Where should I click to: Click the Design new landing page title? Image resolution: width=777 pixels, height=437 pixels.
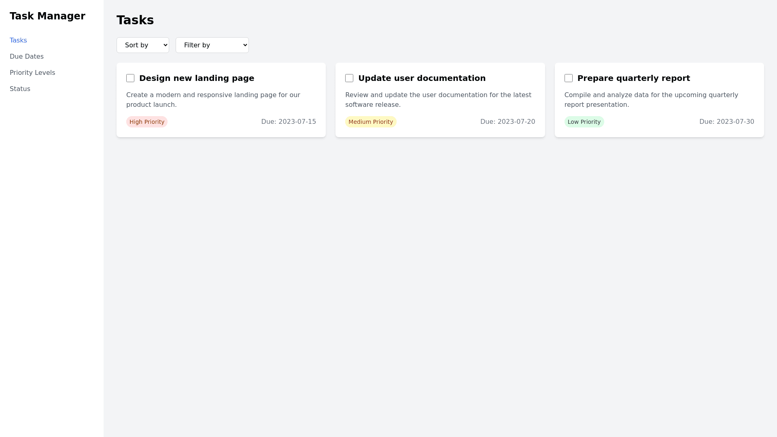(197, 78)
